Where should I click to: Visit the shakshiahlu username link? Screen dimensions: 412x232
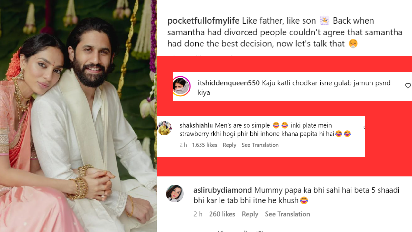point(196,125)
